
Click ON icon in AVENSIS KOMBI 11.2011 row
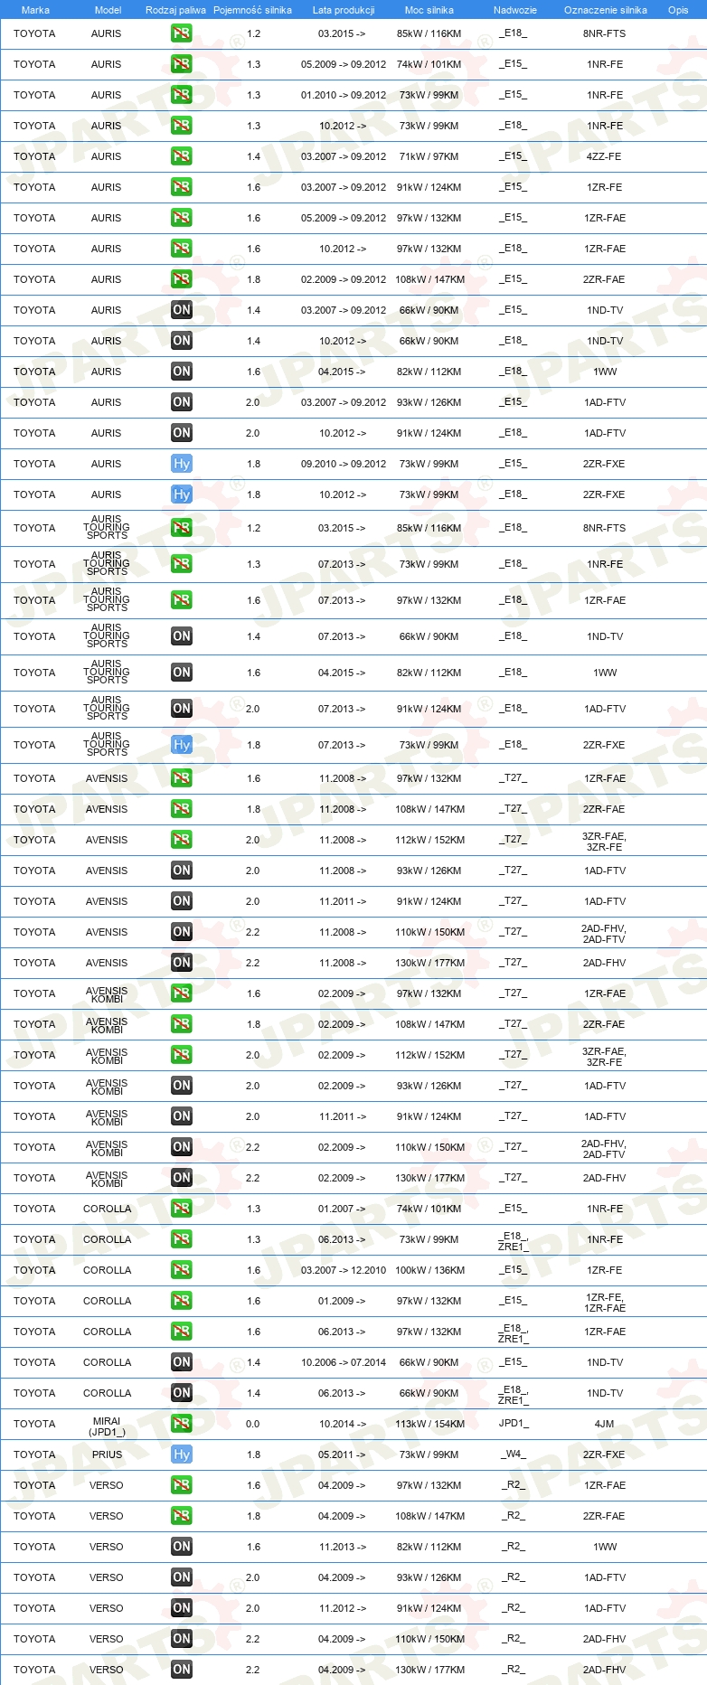click(x=181, y=1116)
